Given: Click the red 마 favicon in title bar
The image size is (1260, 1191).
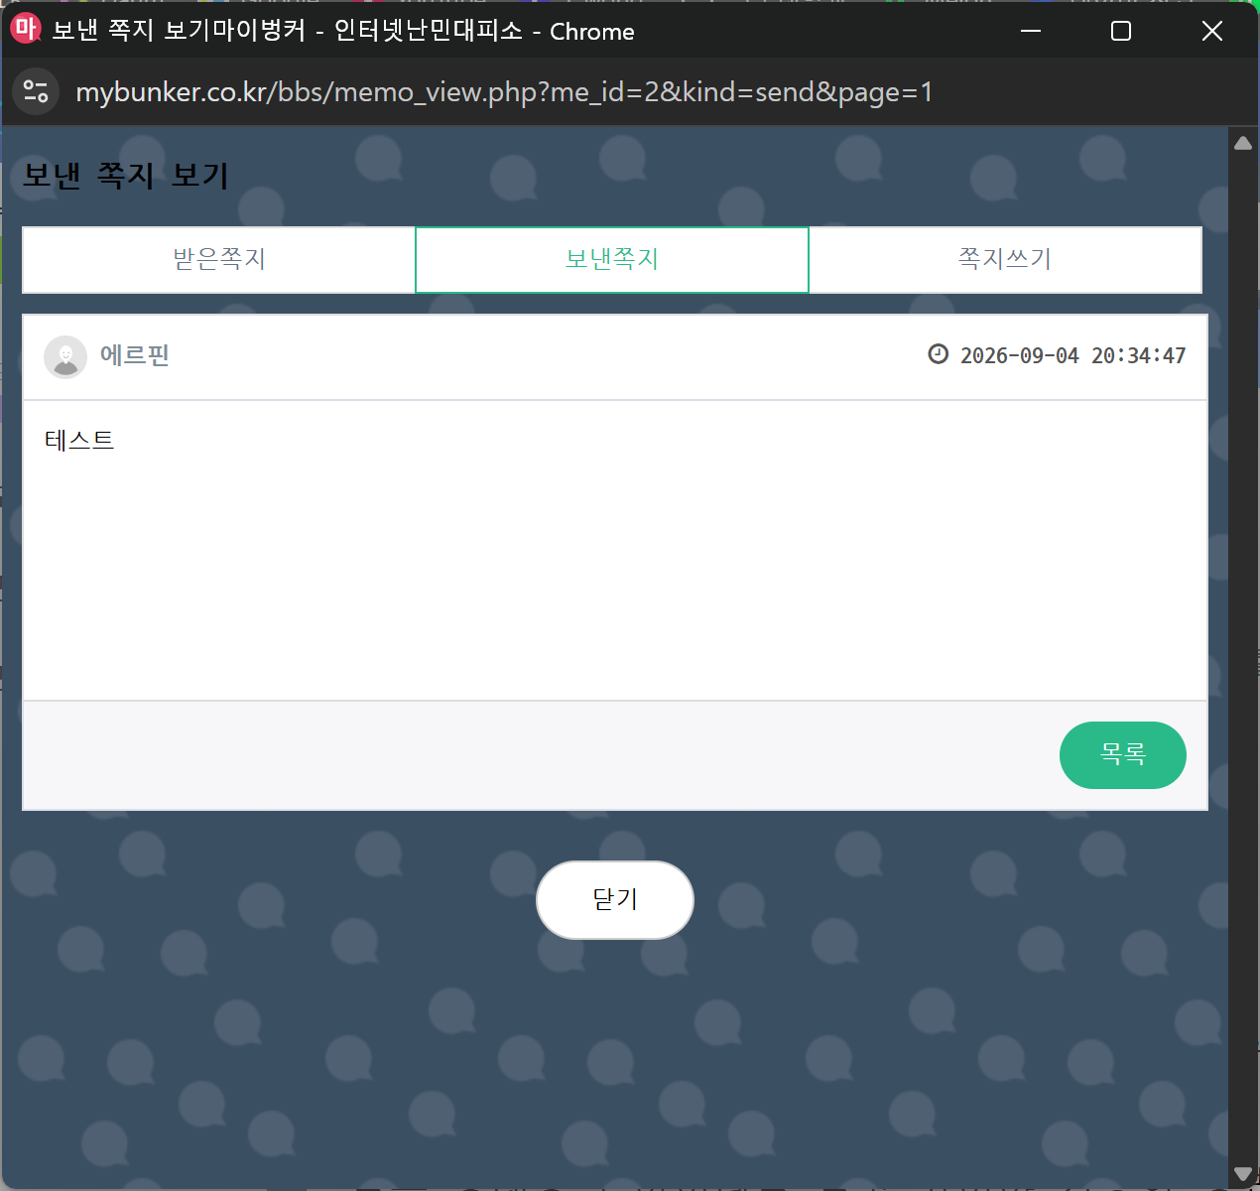Looking at the screenshot, I should click(25, 29).
